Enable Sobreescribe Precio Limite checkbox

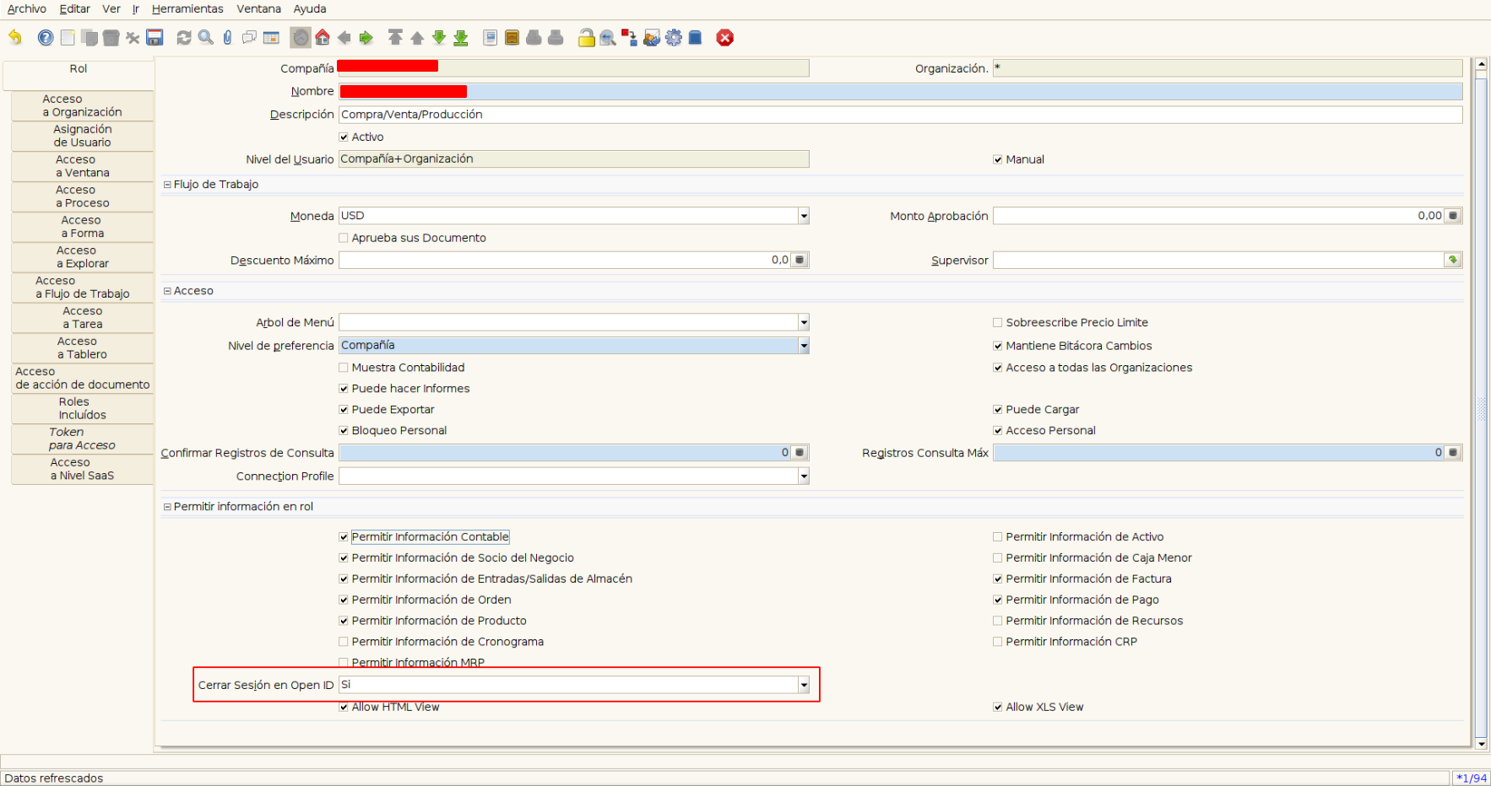tap(998, 322)
